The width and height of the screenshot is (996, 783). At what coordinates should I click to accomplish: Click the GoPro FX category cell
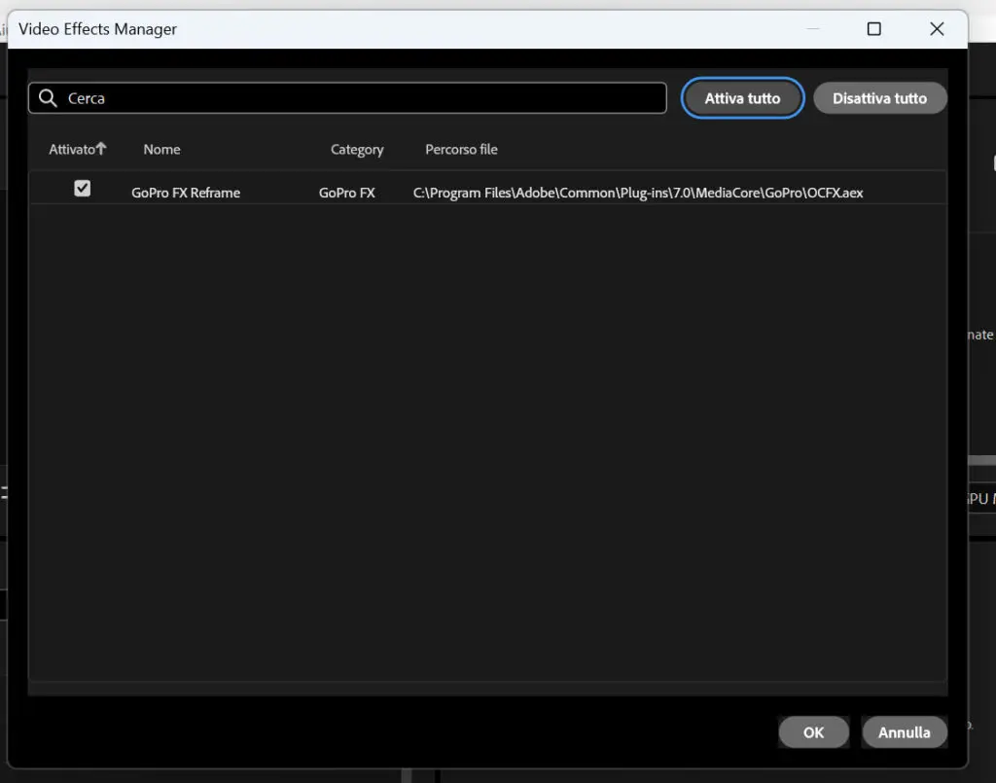[347, 193]
